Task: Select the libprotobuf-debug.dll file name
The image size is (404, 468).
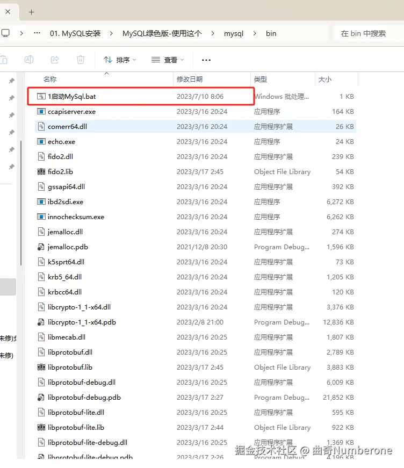Action: pos(82,383)
